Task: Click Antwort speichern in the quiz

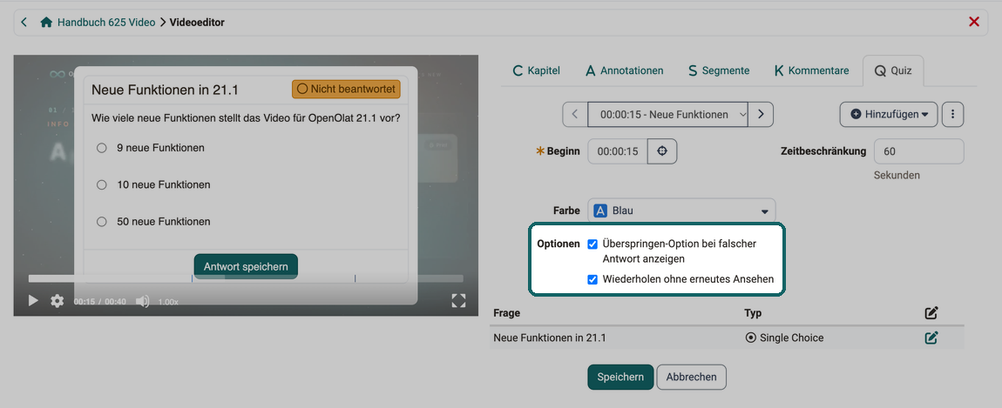Action: pyautogui.click(x=246, y=266)
